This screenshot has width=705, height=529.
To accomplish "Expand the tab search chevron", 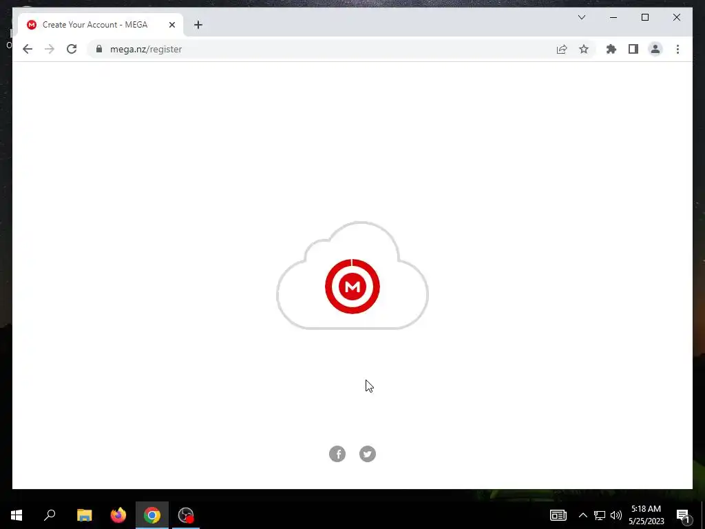I will pyautogui.click(x=581, y=17).
